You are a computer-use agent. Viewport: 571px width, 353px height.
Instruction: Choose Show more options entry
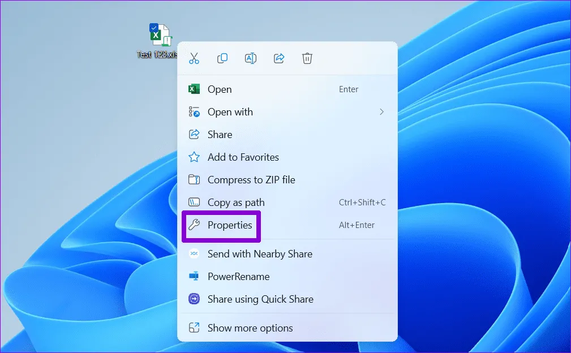click(250, 328)
